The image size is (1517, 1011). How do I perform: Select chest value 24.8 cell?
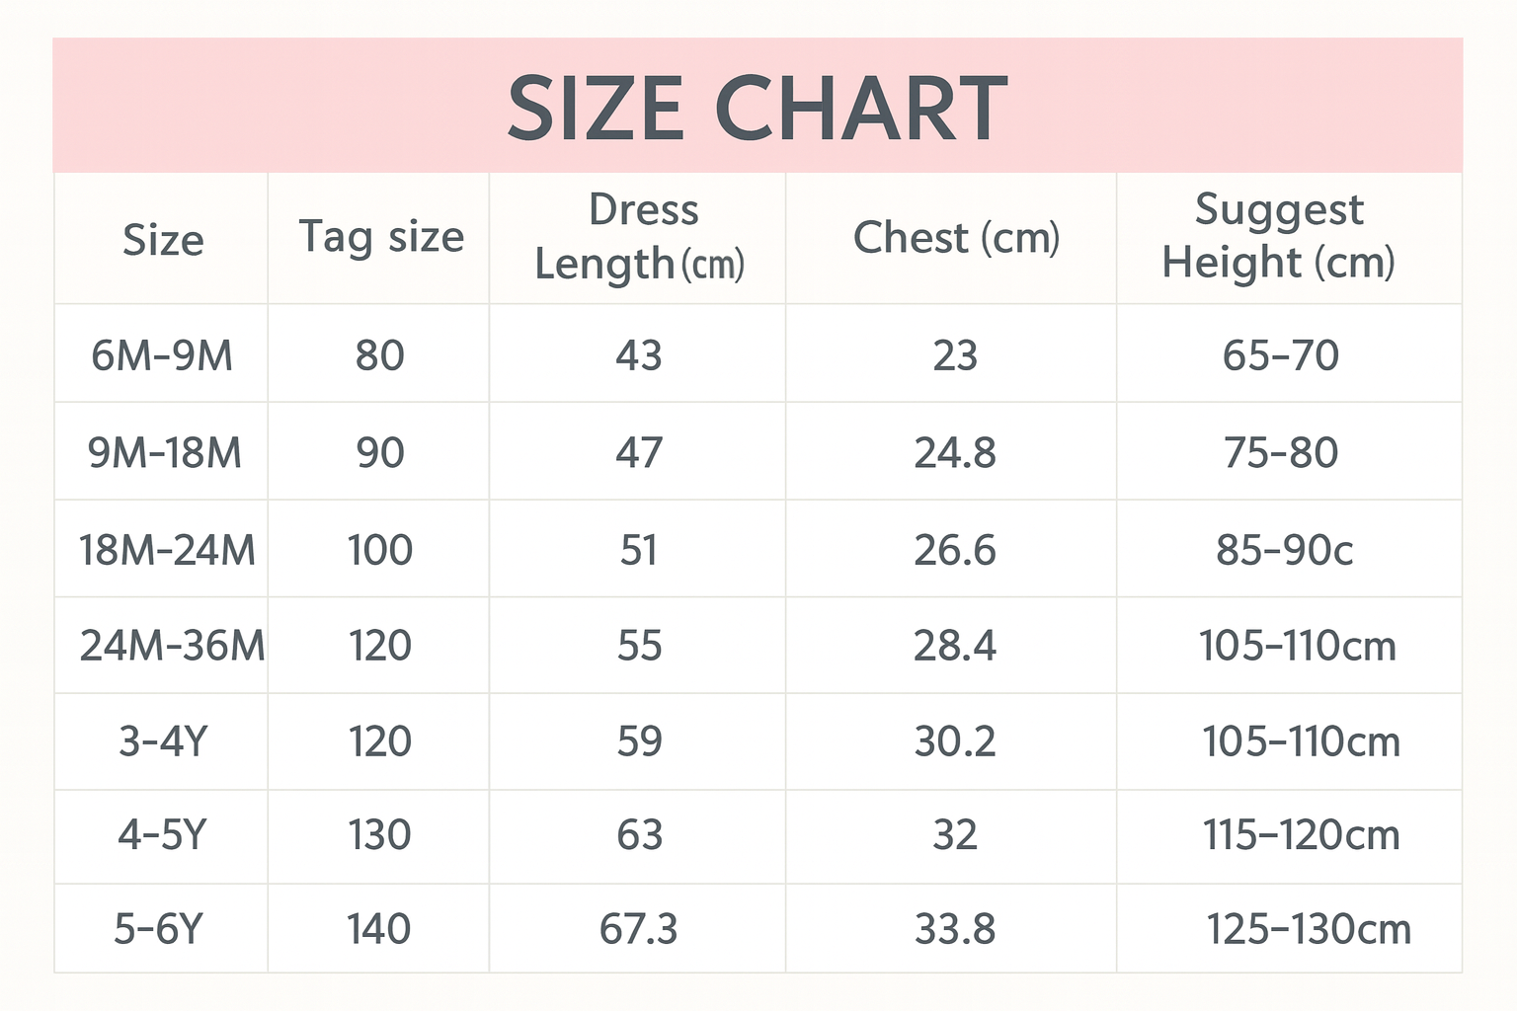click(955, 453)
